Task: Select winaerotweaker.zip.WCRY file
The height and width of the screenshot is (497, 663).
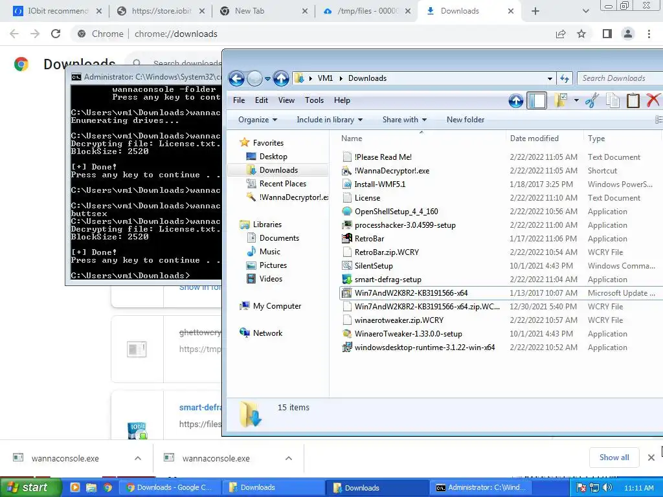Action: tap(399, 320)
